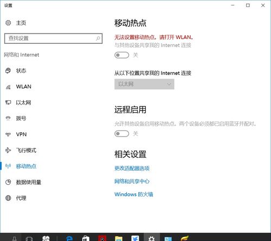Viewport: 271px width, 241px height.
Task: Click the dropdown chevron arrow on 以太网 combo box
Action: [169, 84]
